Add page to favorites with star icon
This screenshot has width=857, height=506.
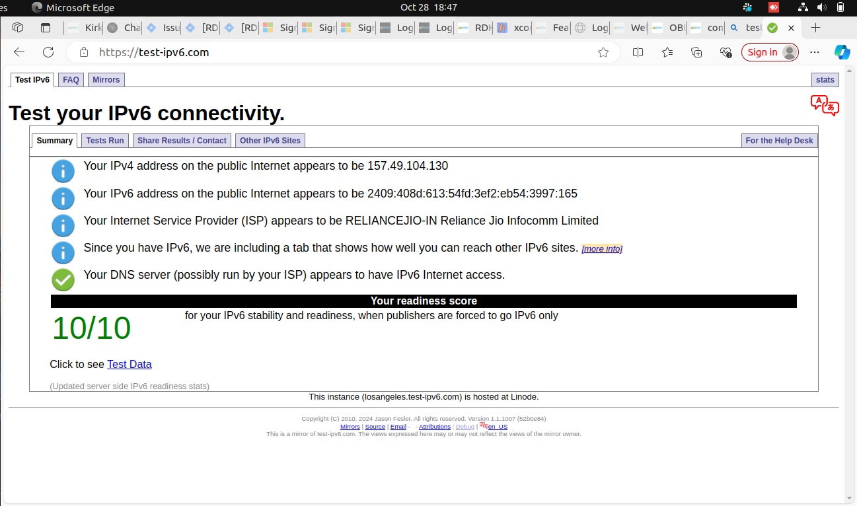tap(603, 52)
